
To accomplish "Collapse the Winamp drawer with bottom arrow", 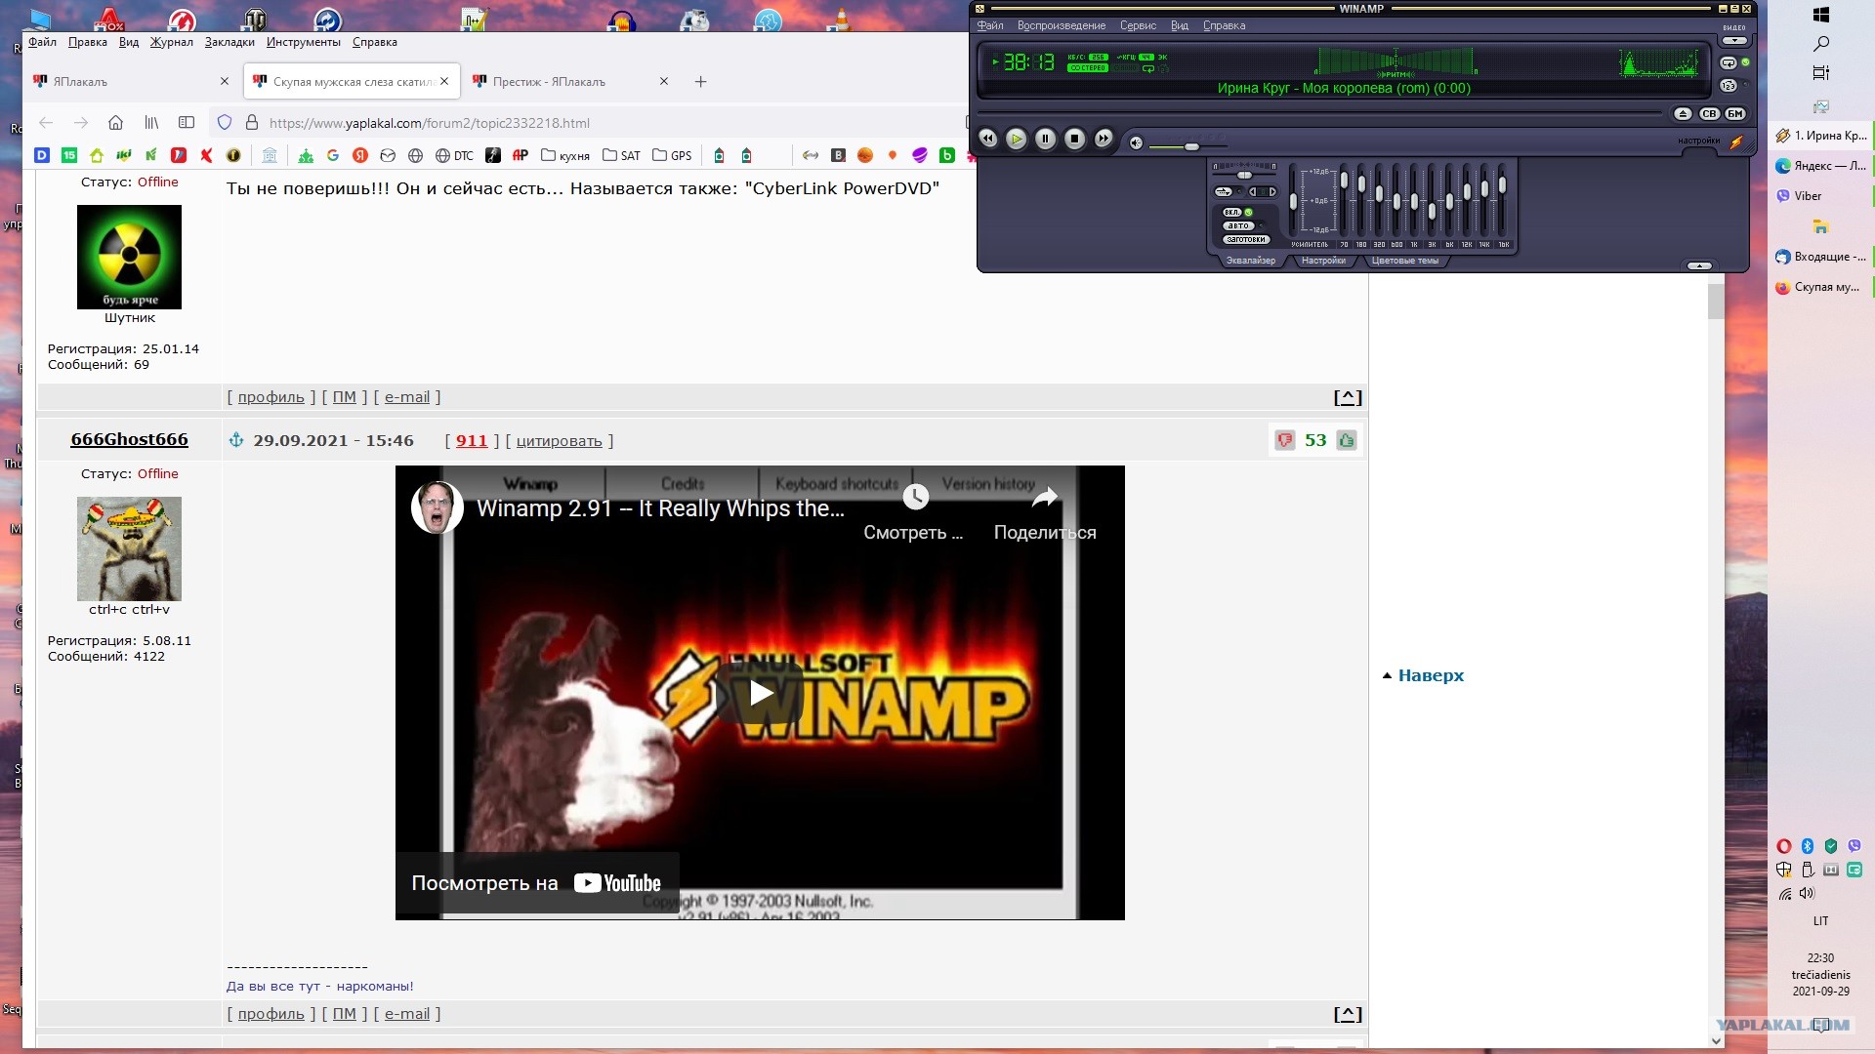I will 1699,266.
